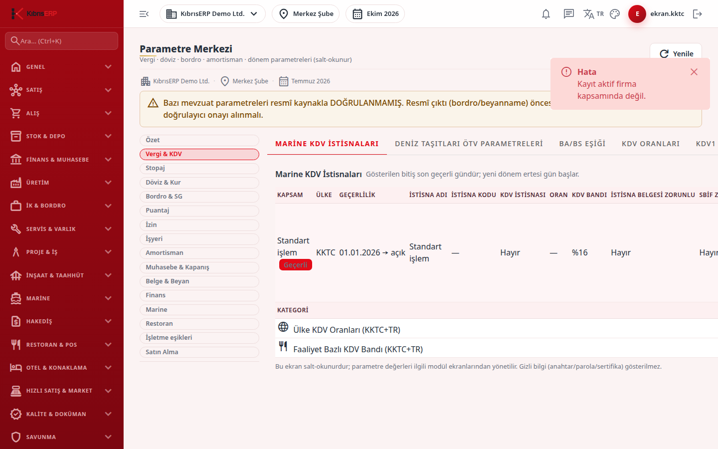This screenshot has height=449, width=718.
Task: Close the Hata error notification
Action: 694,72
